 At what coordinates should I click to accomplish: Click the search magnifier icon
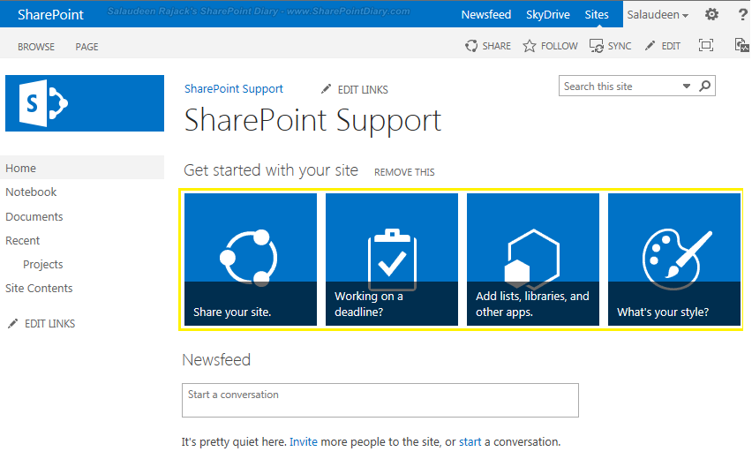tap(705, 86)
